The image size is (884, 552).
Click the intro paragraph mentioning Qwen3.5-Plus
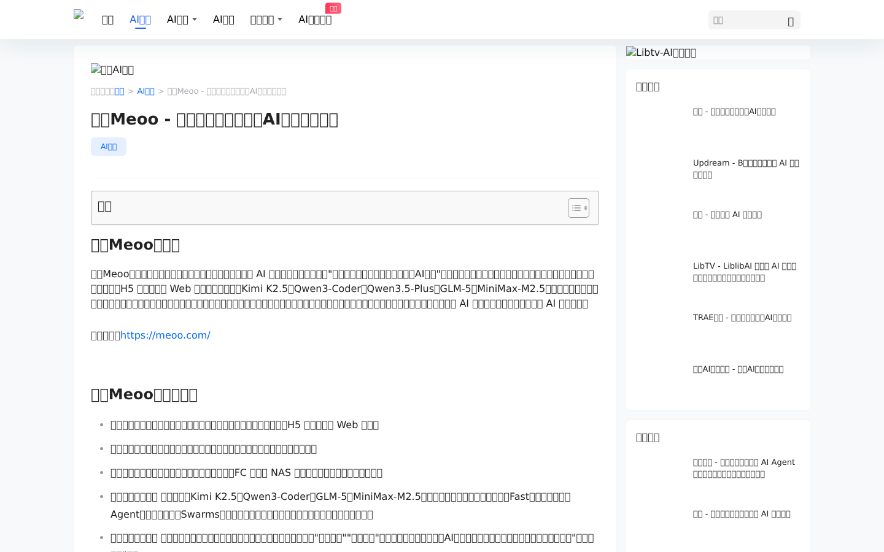coord(344,289)
